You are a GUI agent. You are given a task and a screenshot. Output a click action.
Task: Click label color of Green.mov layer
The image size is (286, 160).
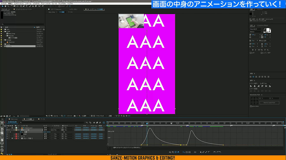(x=16, y=128)
